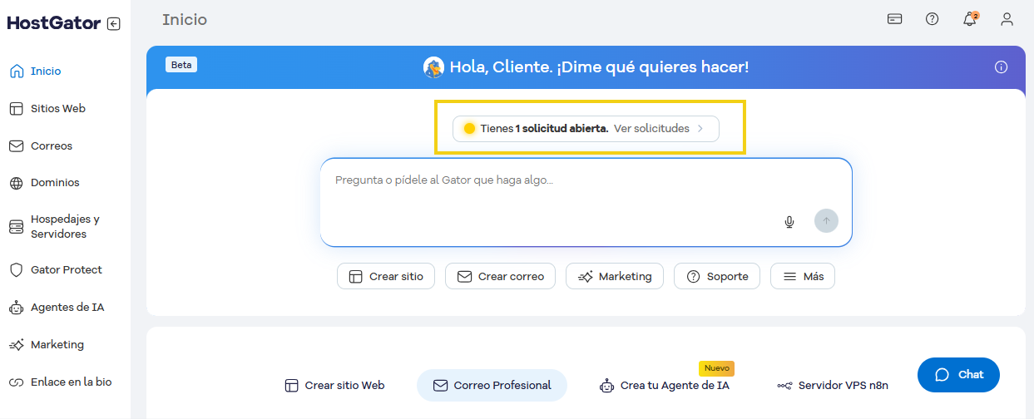The image size is (1034, 419).
Task: Collapse the sidebar with the arrow icon
Action: 114,24
